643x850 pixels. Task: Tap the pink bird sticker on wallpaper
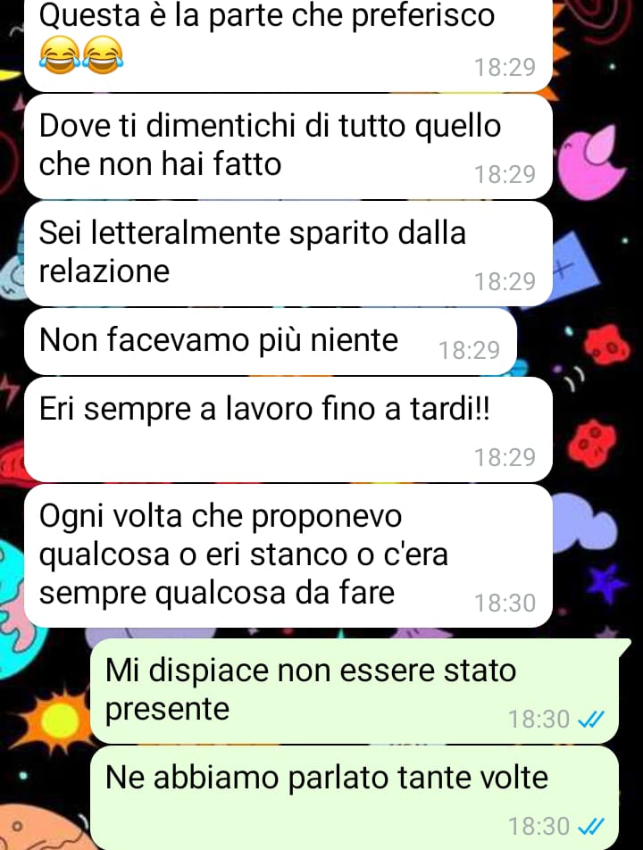(x=591, y=162)
